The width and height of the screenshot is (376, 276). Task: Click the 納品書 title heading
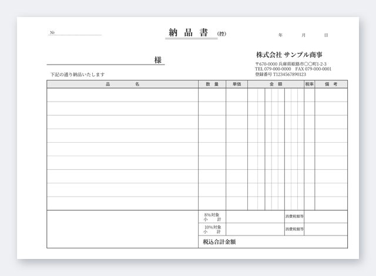click(189, 32)
